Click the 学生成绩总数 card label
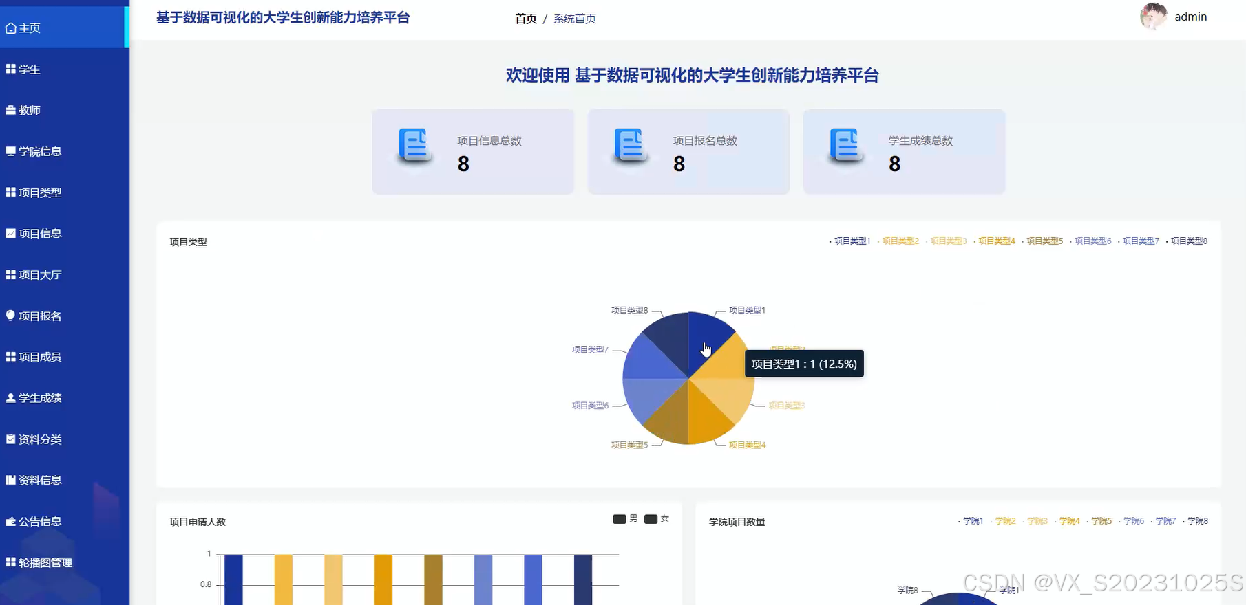Image resolution: width=1246 pixels, height=605 pixels. click(x=920, y=141)
